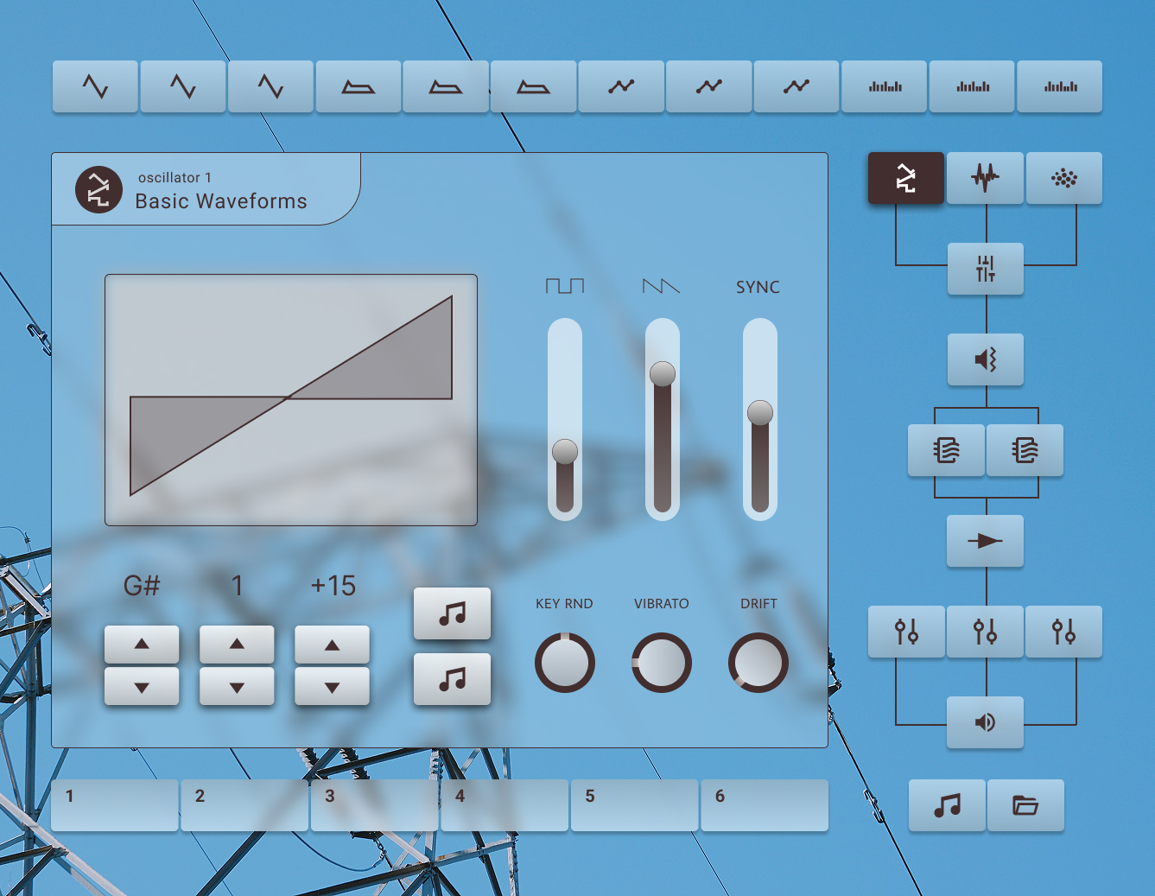Click the first LFO wave button

point(95,86)
